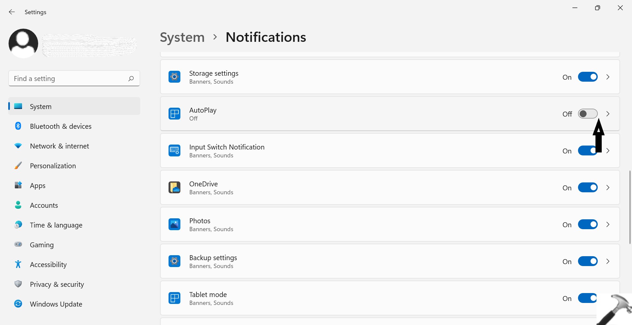Disable OneDrive notifications toggle
The width and height of the screenshot is (632, 325).
(x=588, y=188)
